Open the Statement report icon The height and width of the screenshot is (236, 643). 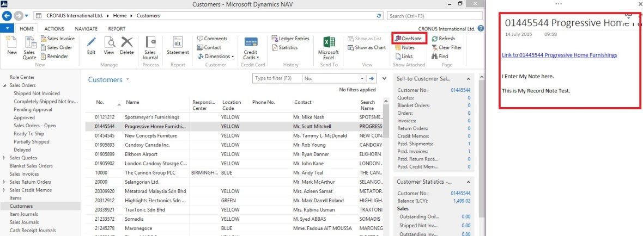coord(178,44)
